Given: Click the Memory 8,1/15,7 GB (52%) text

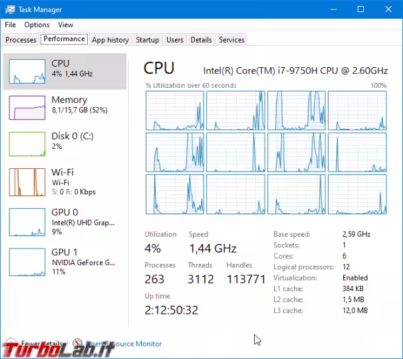Looking at the screenshot, I should tap(80, 110).
